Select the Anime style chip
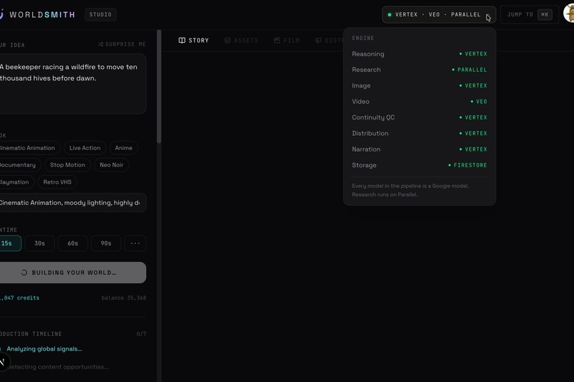This screenshot has height=382, width=574. click(x=124, y=148)
